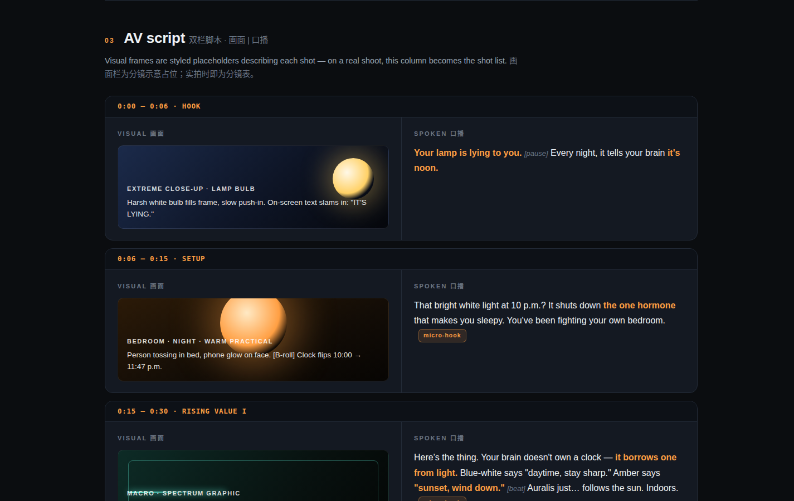The width and height of the screenshot is (794, 501).
Task: Click the "EXTREME CLOSE-UP · LAMP BULB" shot label
Action: [x=191, y=189]
